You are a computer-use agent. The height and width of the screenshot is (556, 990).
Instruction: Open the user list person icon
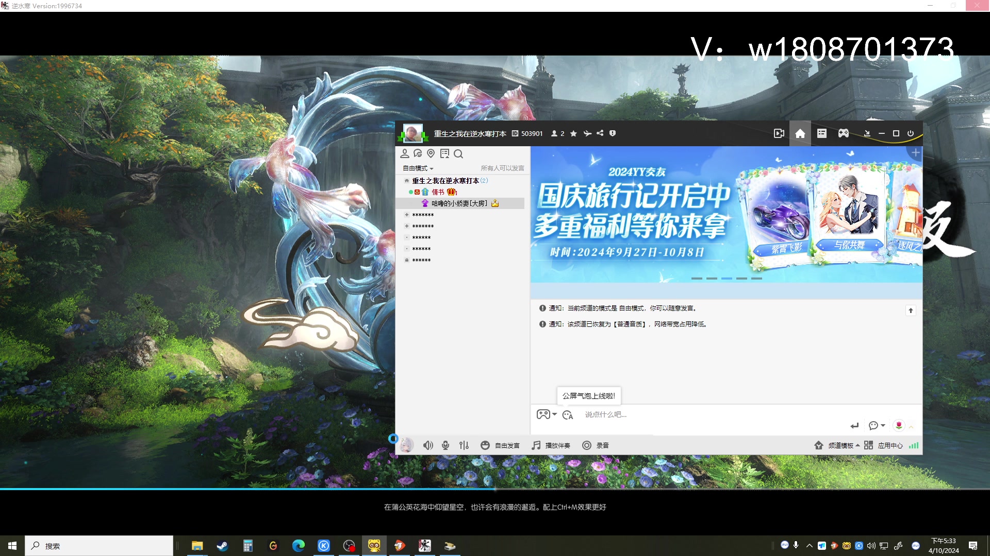click(405, 153)
